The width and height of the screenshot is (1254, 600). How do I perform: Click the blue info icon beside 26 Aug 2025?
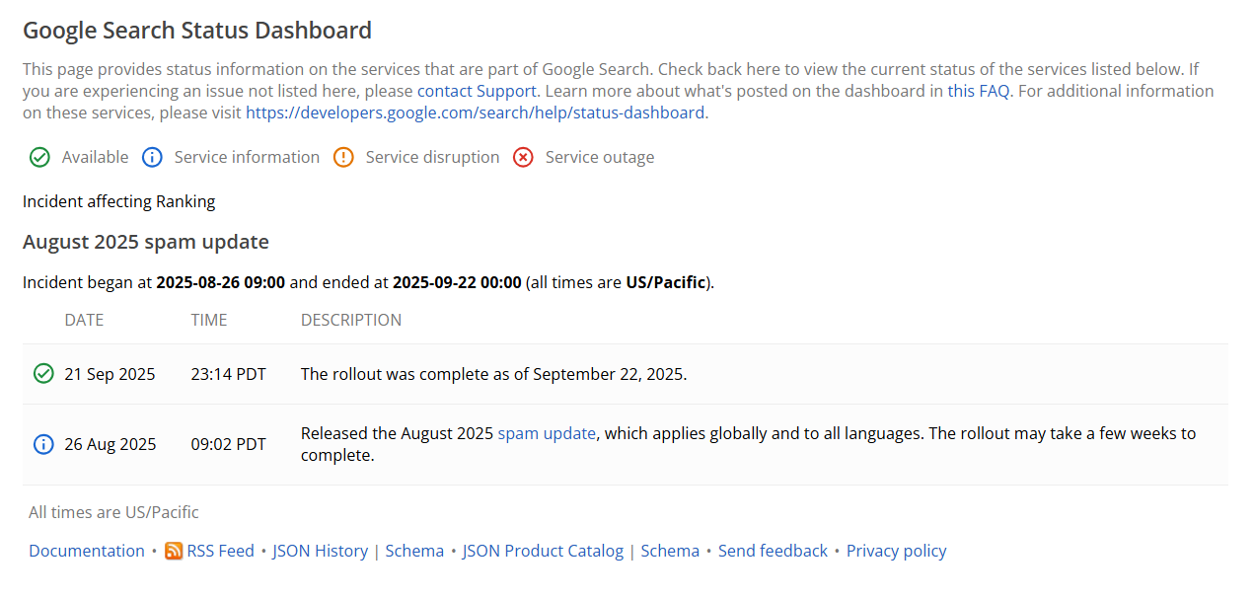[43, 444]
